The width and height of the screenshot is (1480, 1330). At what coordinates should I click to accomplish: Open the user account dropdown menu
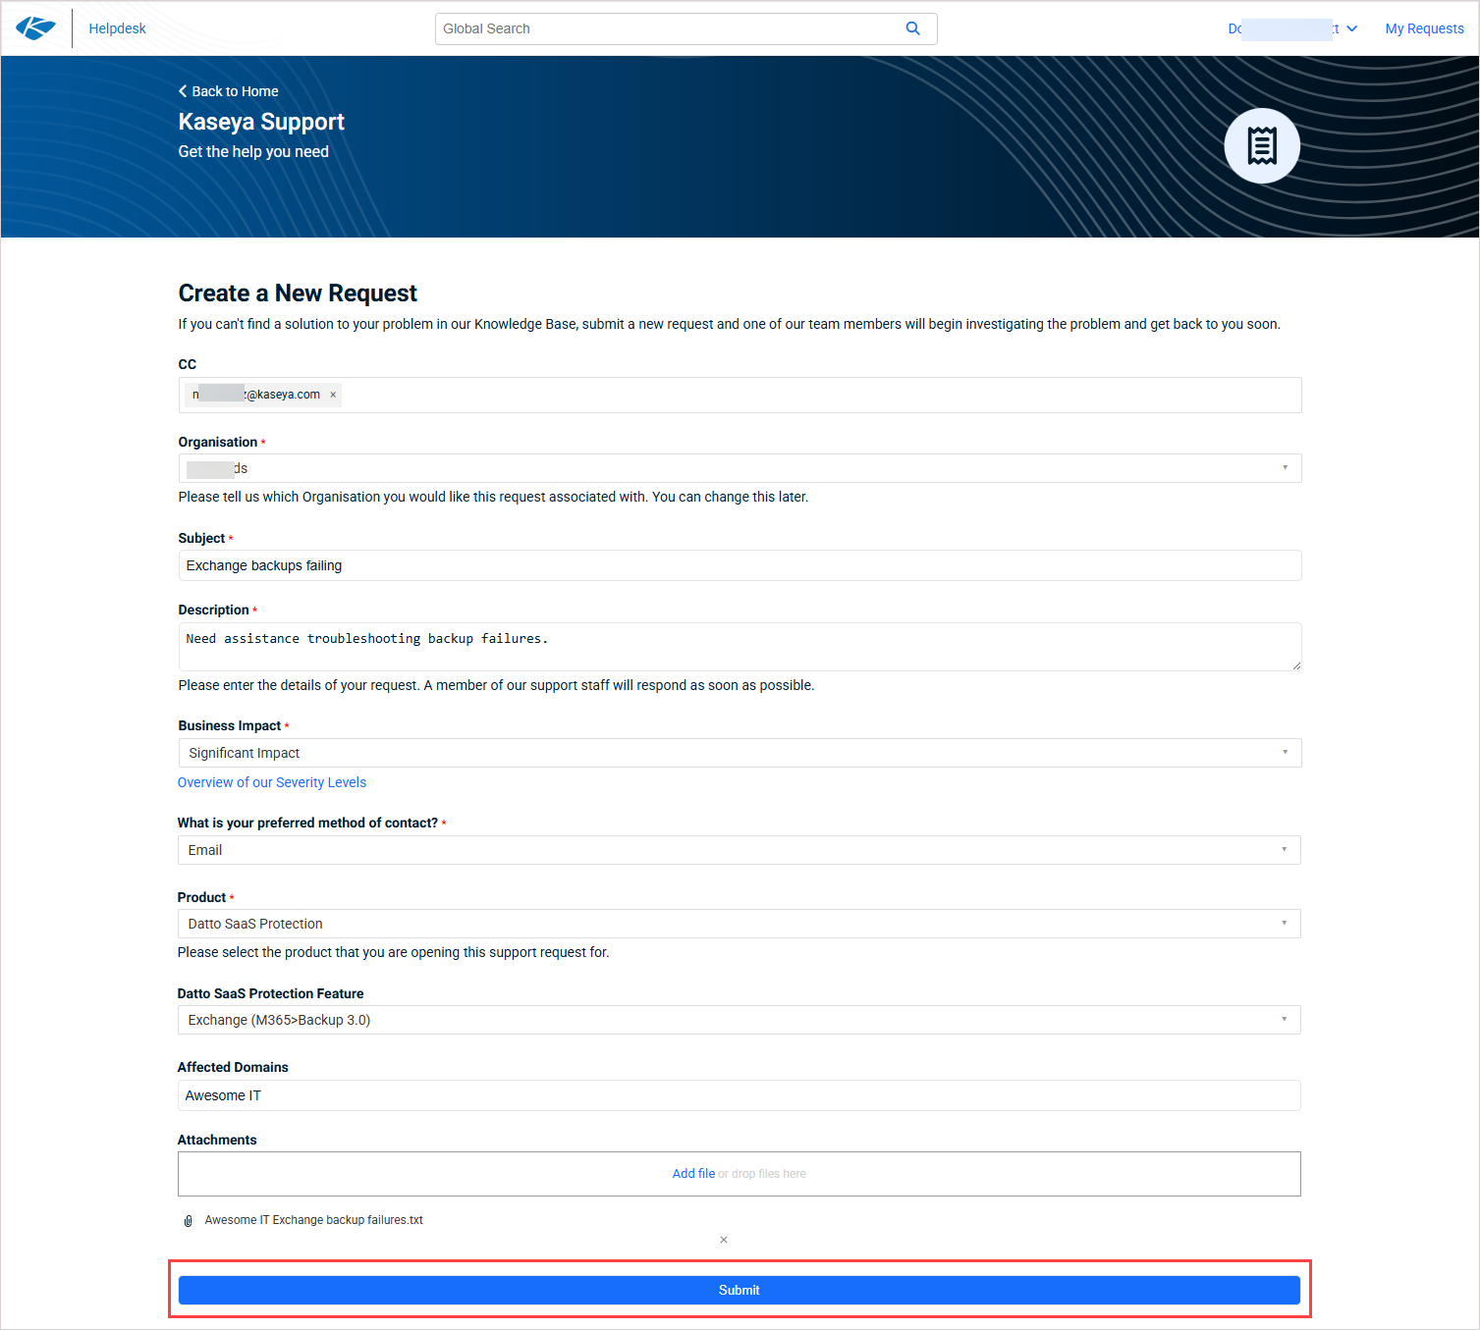[1351, 28]
